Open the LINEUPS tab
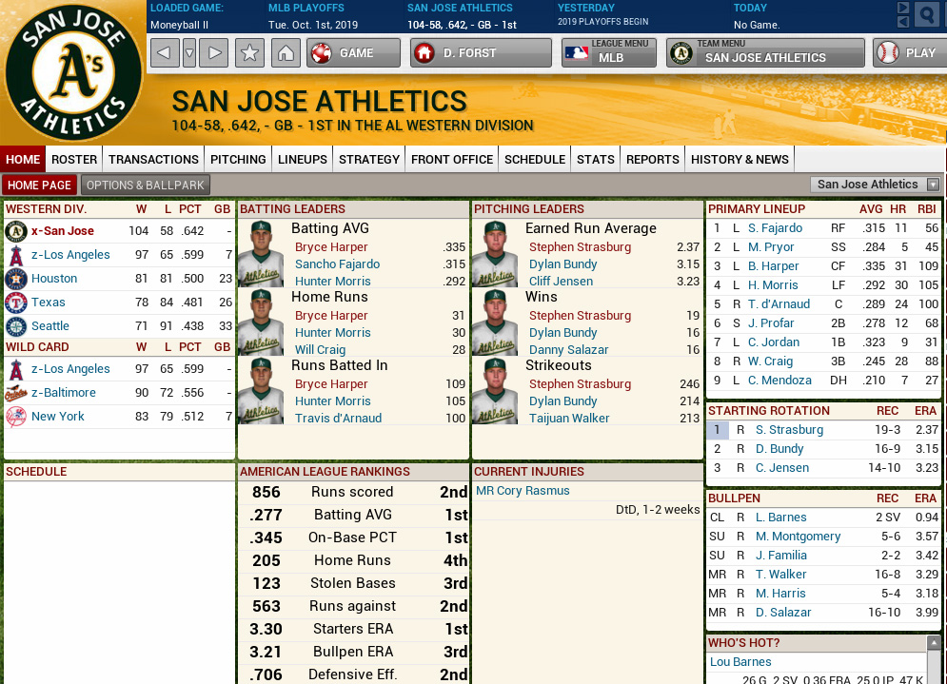Viewport: 947px width, 684px height. point(303,160)
